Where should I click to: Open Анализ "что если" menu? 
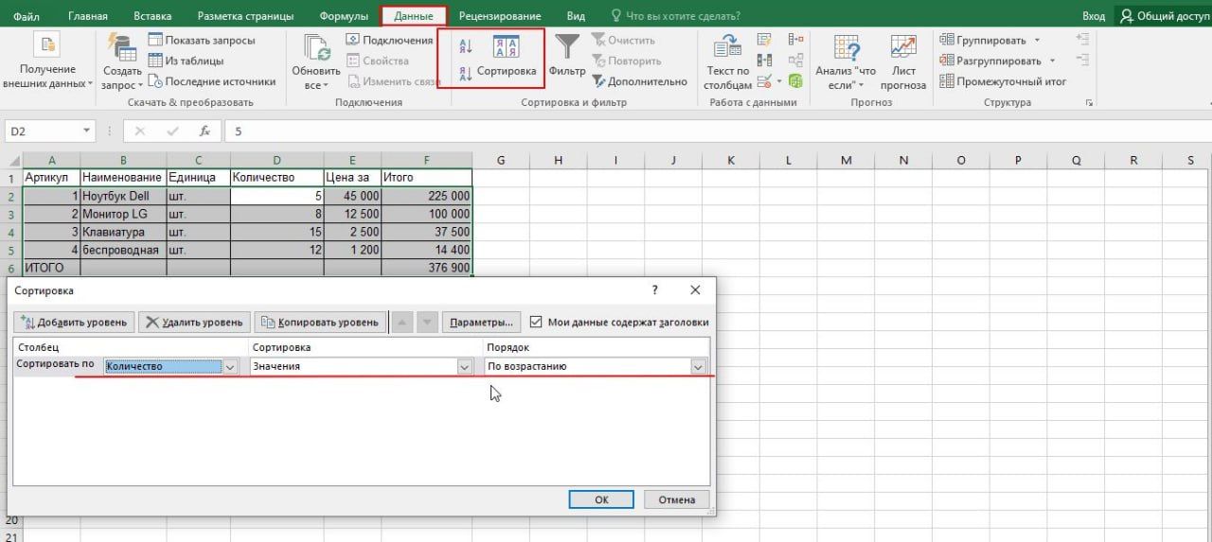point(846,62)
